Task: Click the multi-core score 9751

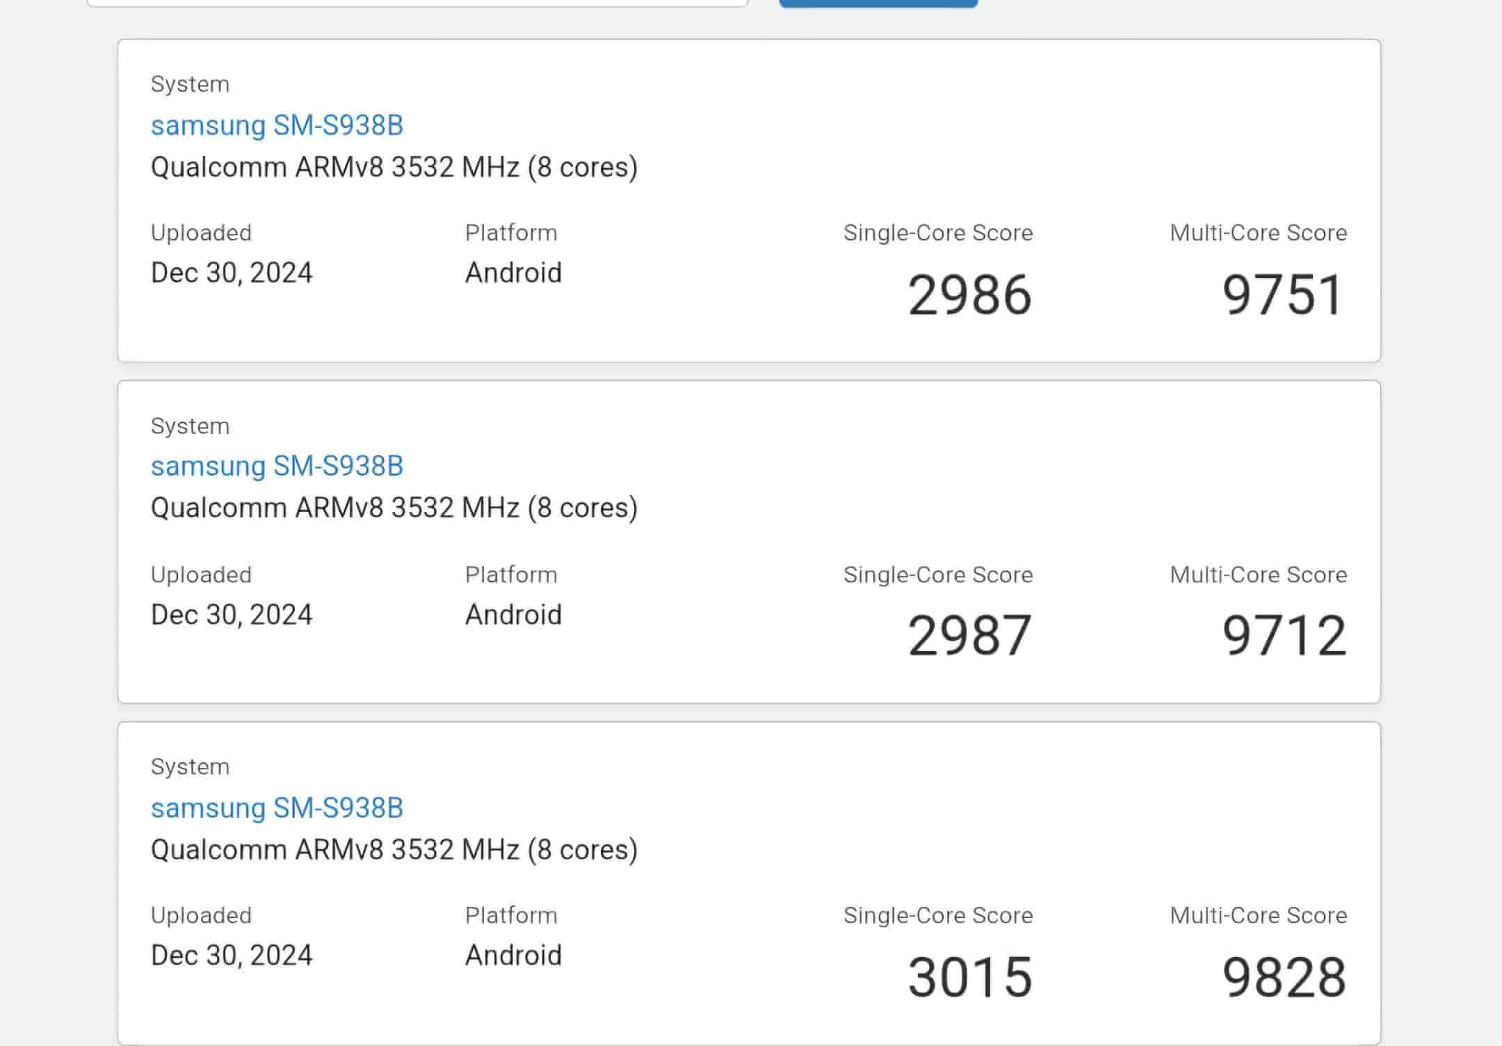Action: click(1283, 295)
